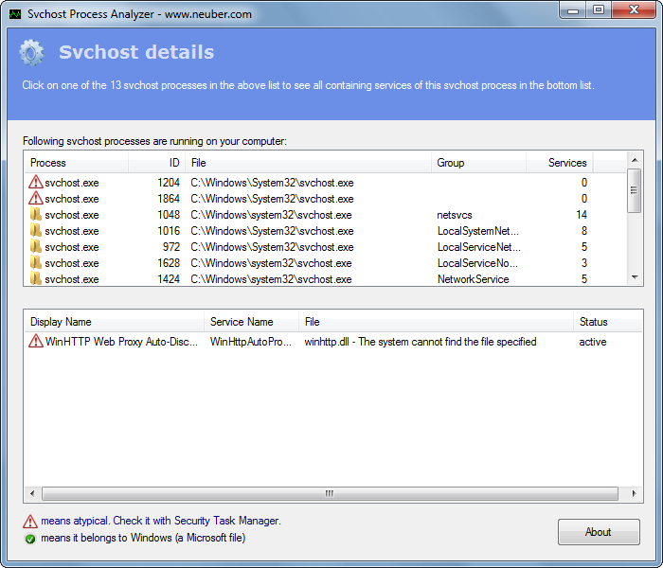Click the warning icon for svchost 1204

click(x=36, y=182)
